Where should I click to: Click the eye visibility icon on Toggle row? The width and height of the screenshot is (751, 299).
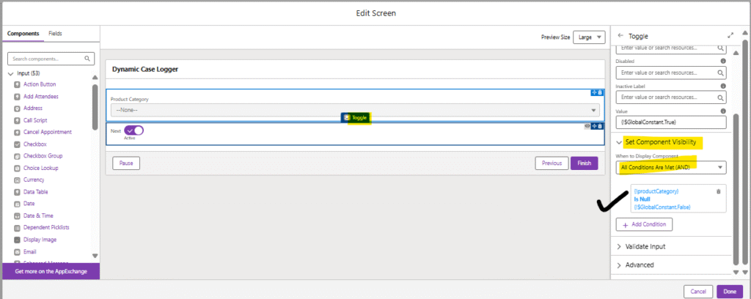pos(587,126)
